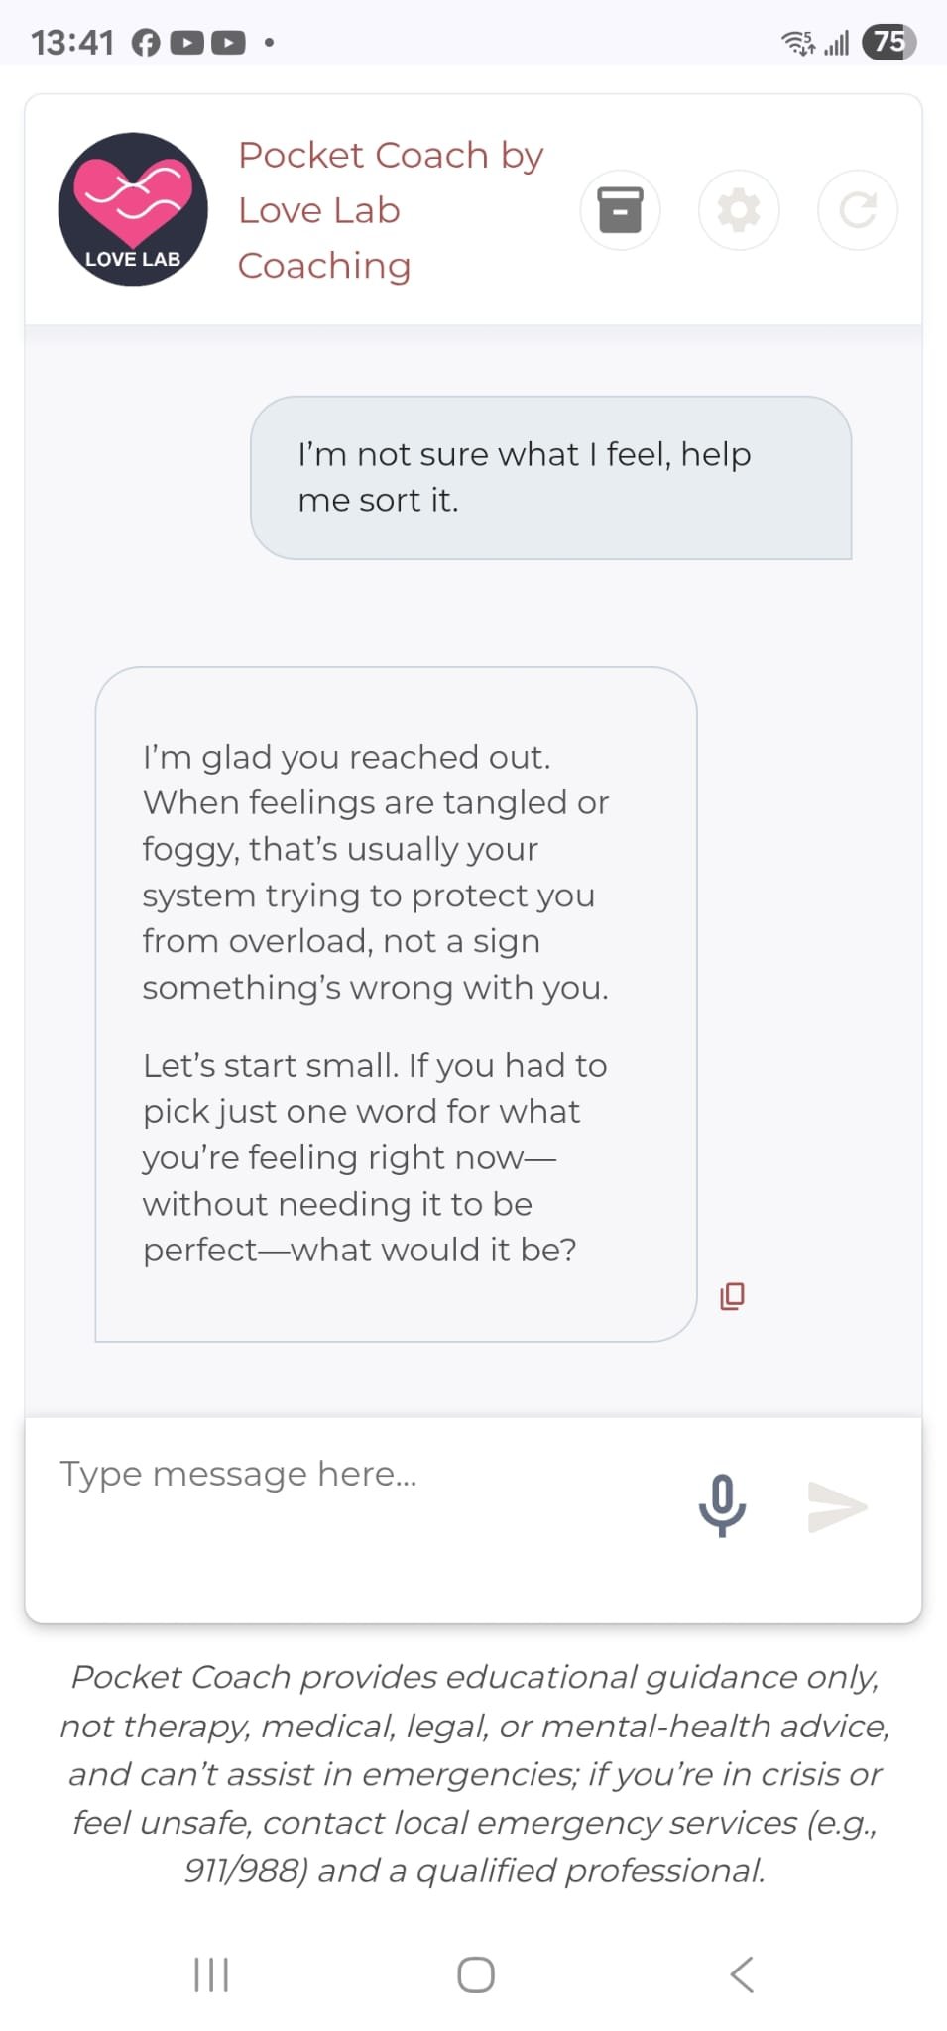Tap the first YouTube notification icon in status bar
This screenshot has width=947, height=2031.
(x=186, y=43)
